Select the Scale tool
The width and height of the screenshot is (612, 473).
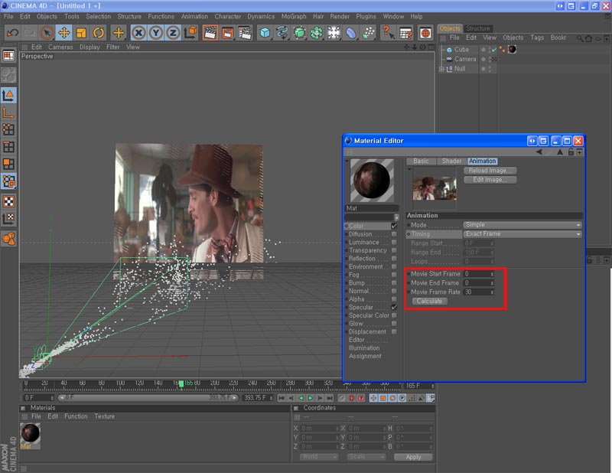click(x=81, y=33)
